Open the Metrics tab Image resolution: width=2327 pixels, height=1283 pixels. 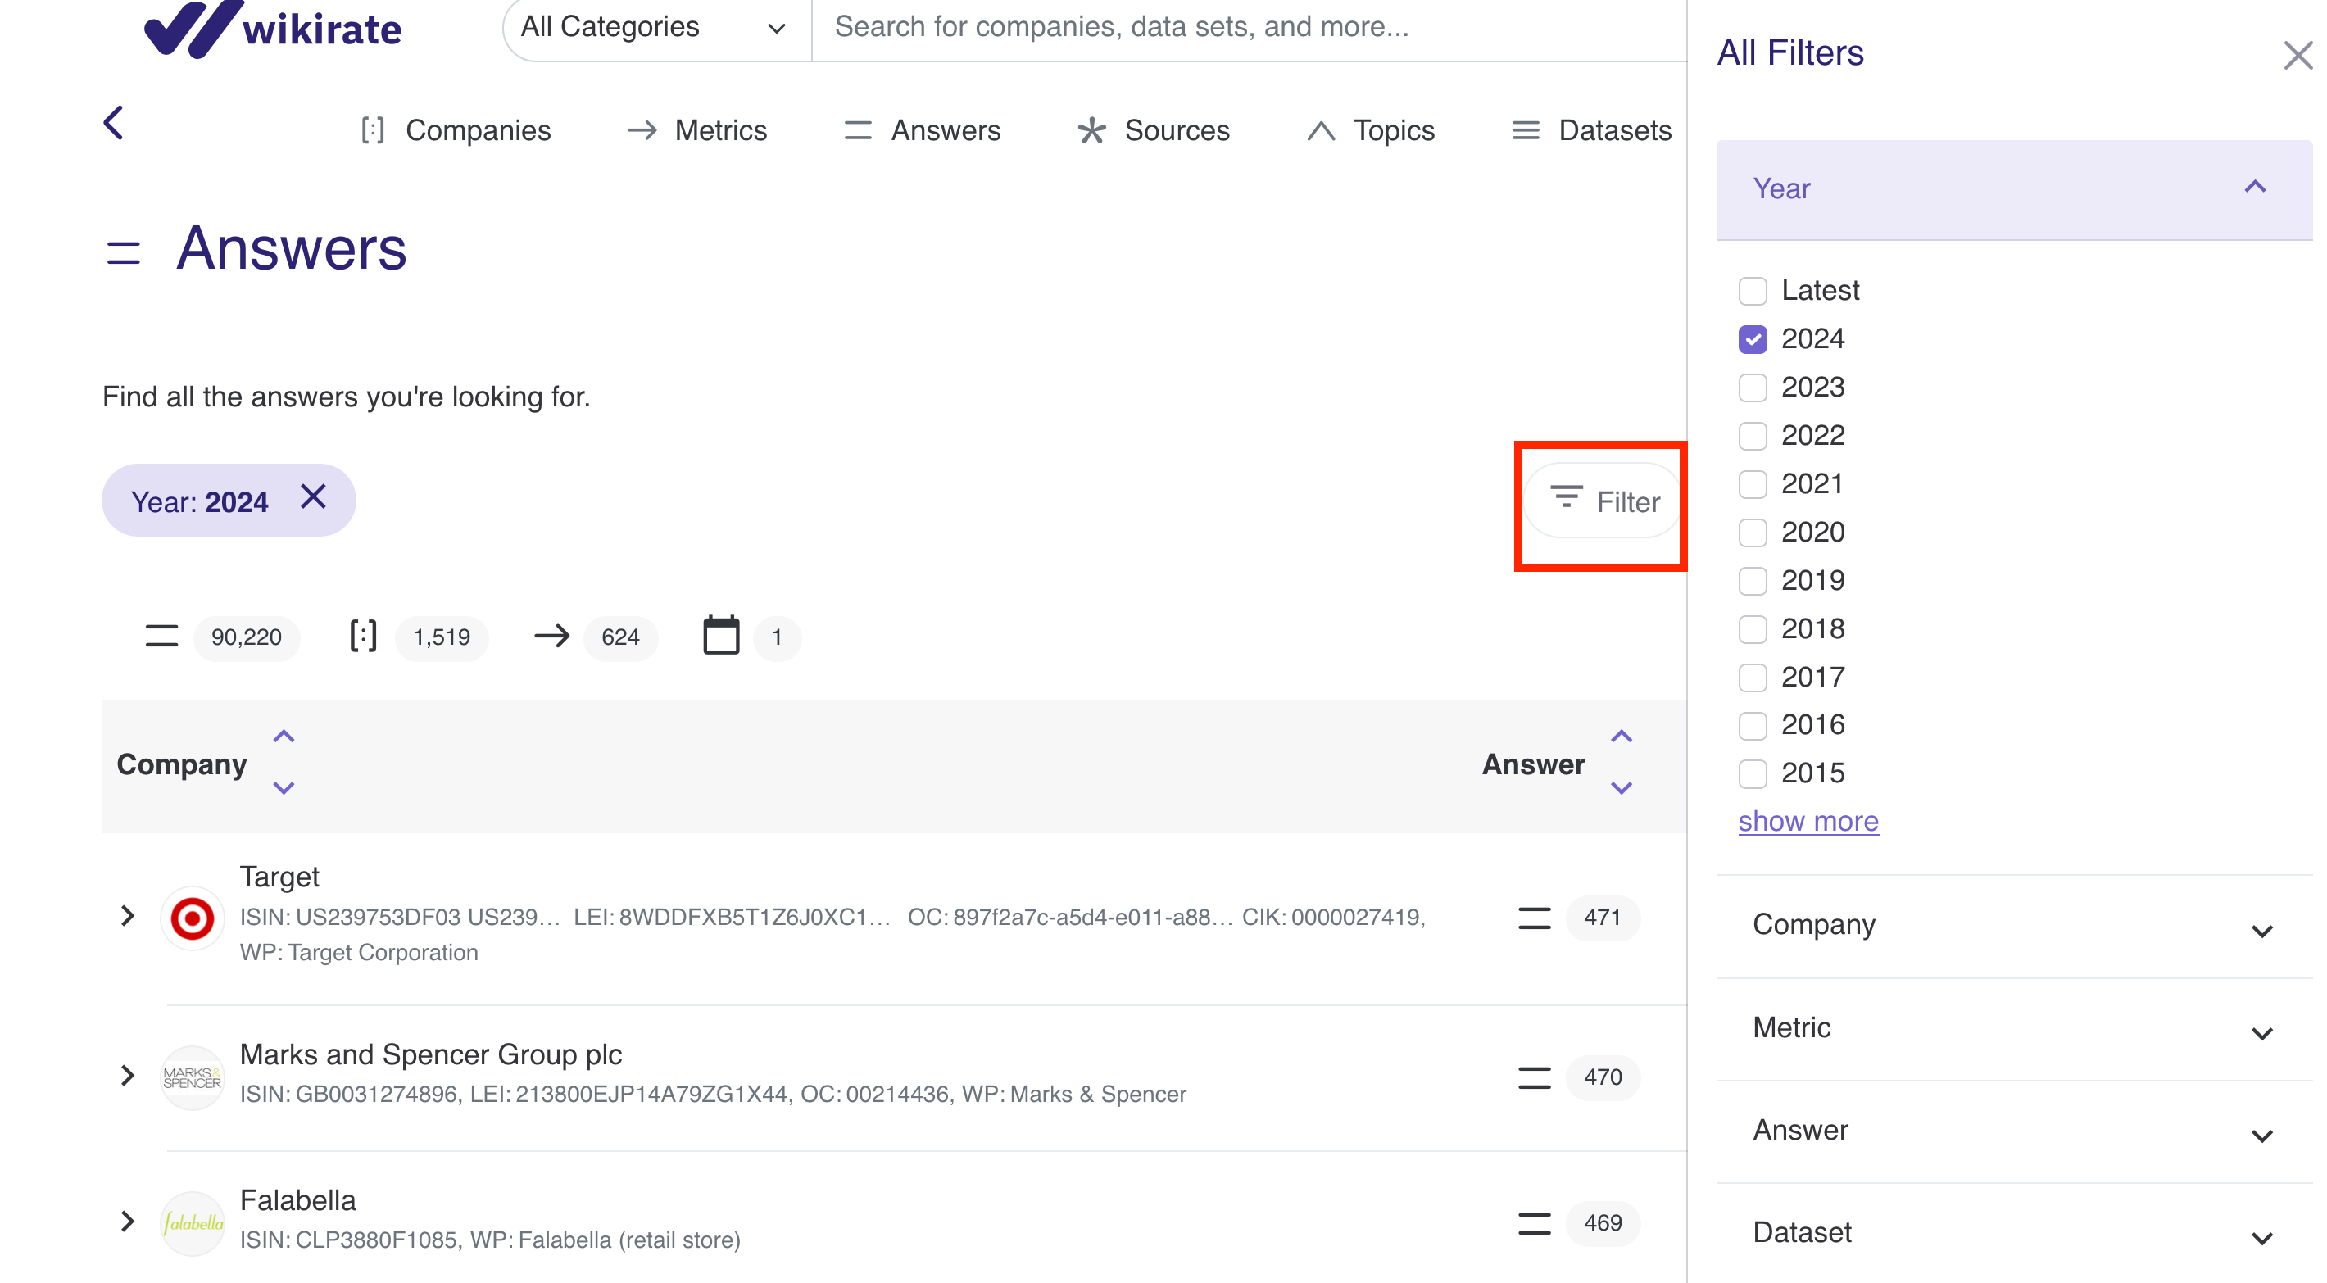696,130
